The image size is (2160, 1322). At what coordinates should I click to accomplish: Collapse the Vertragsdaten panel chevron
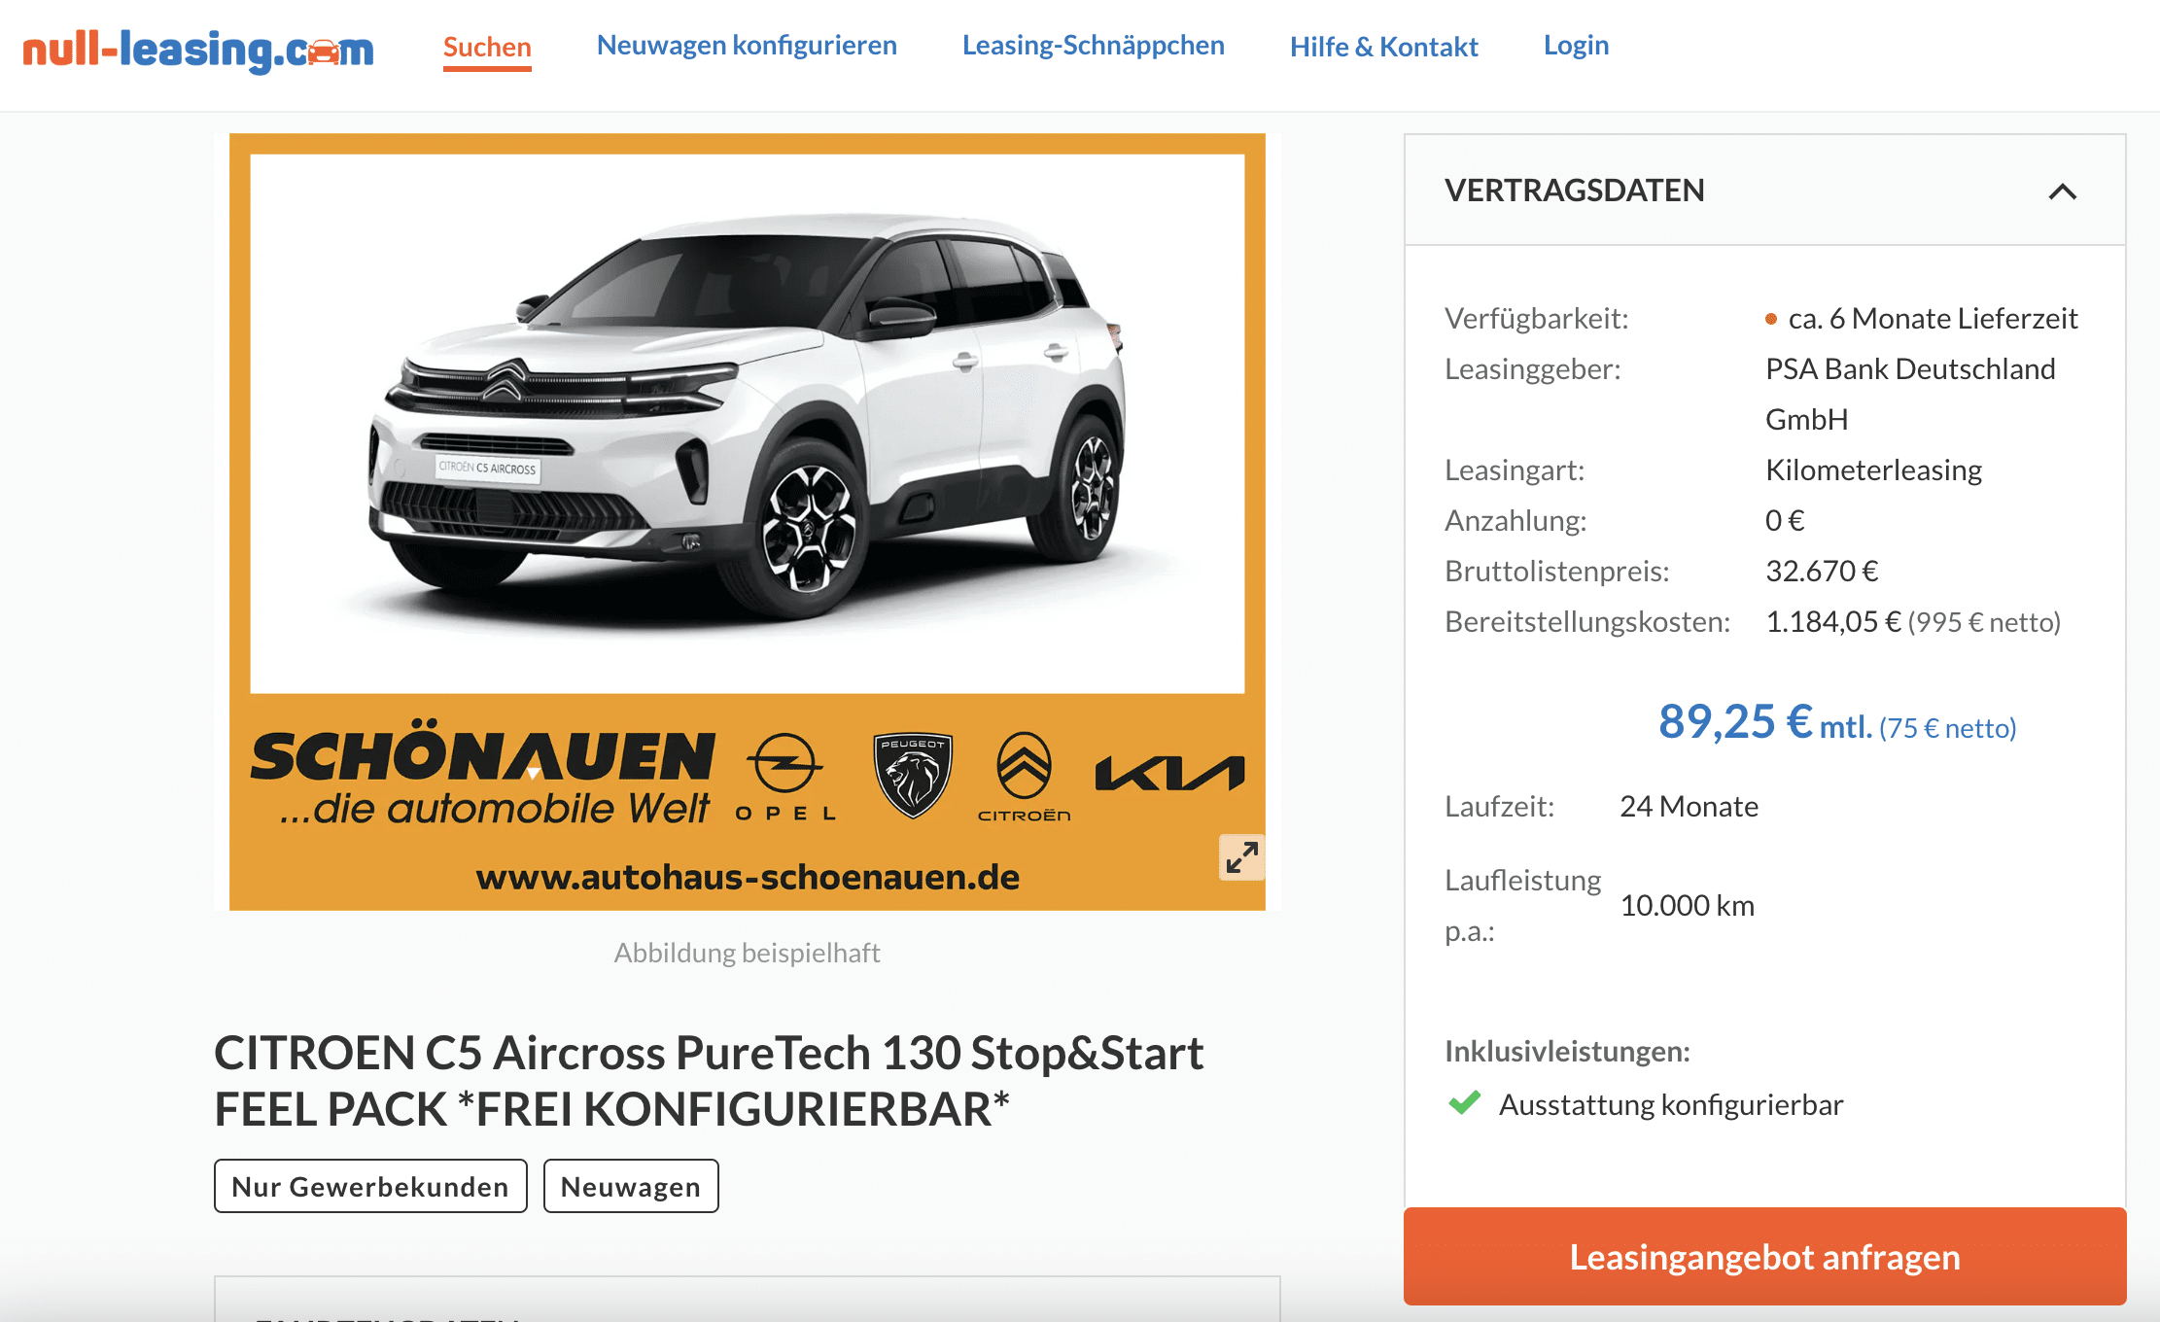[2063, 191]
